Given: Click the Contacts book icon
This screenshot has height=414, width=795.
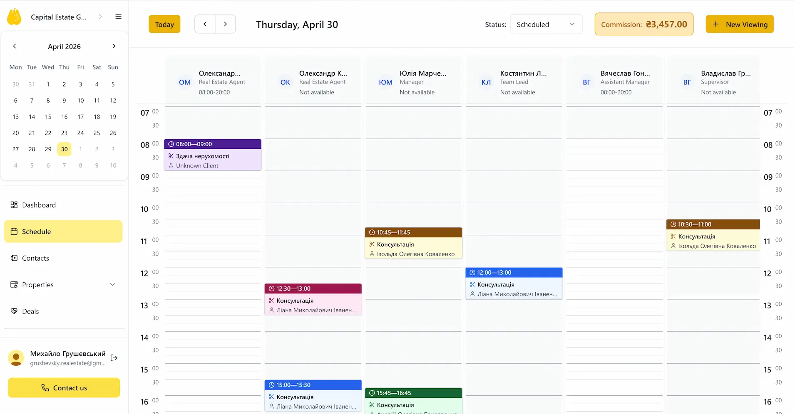Looking at the screenshot, I should (14, 258).
